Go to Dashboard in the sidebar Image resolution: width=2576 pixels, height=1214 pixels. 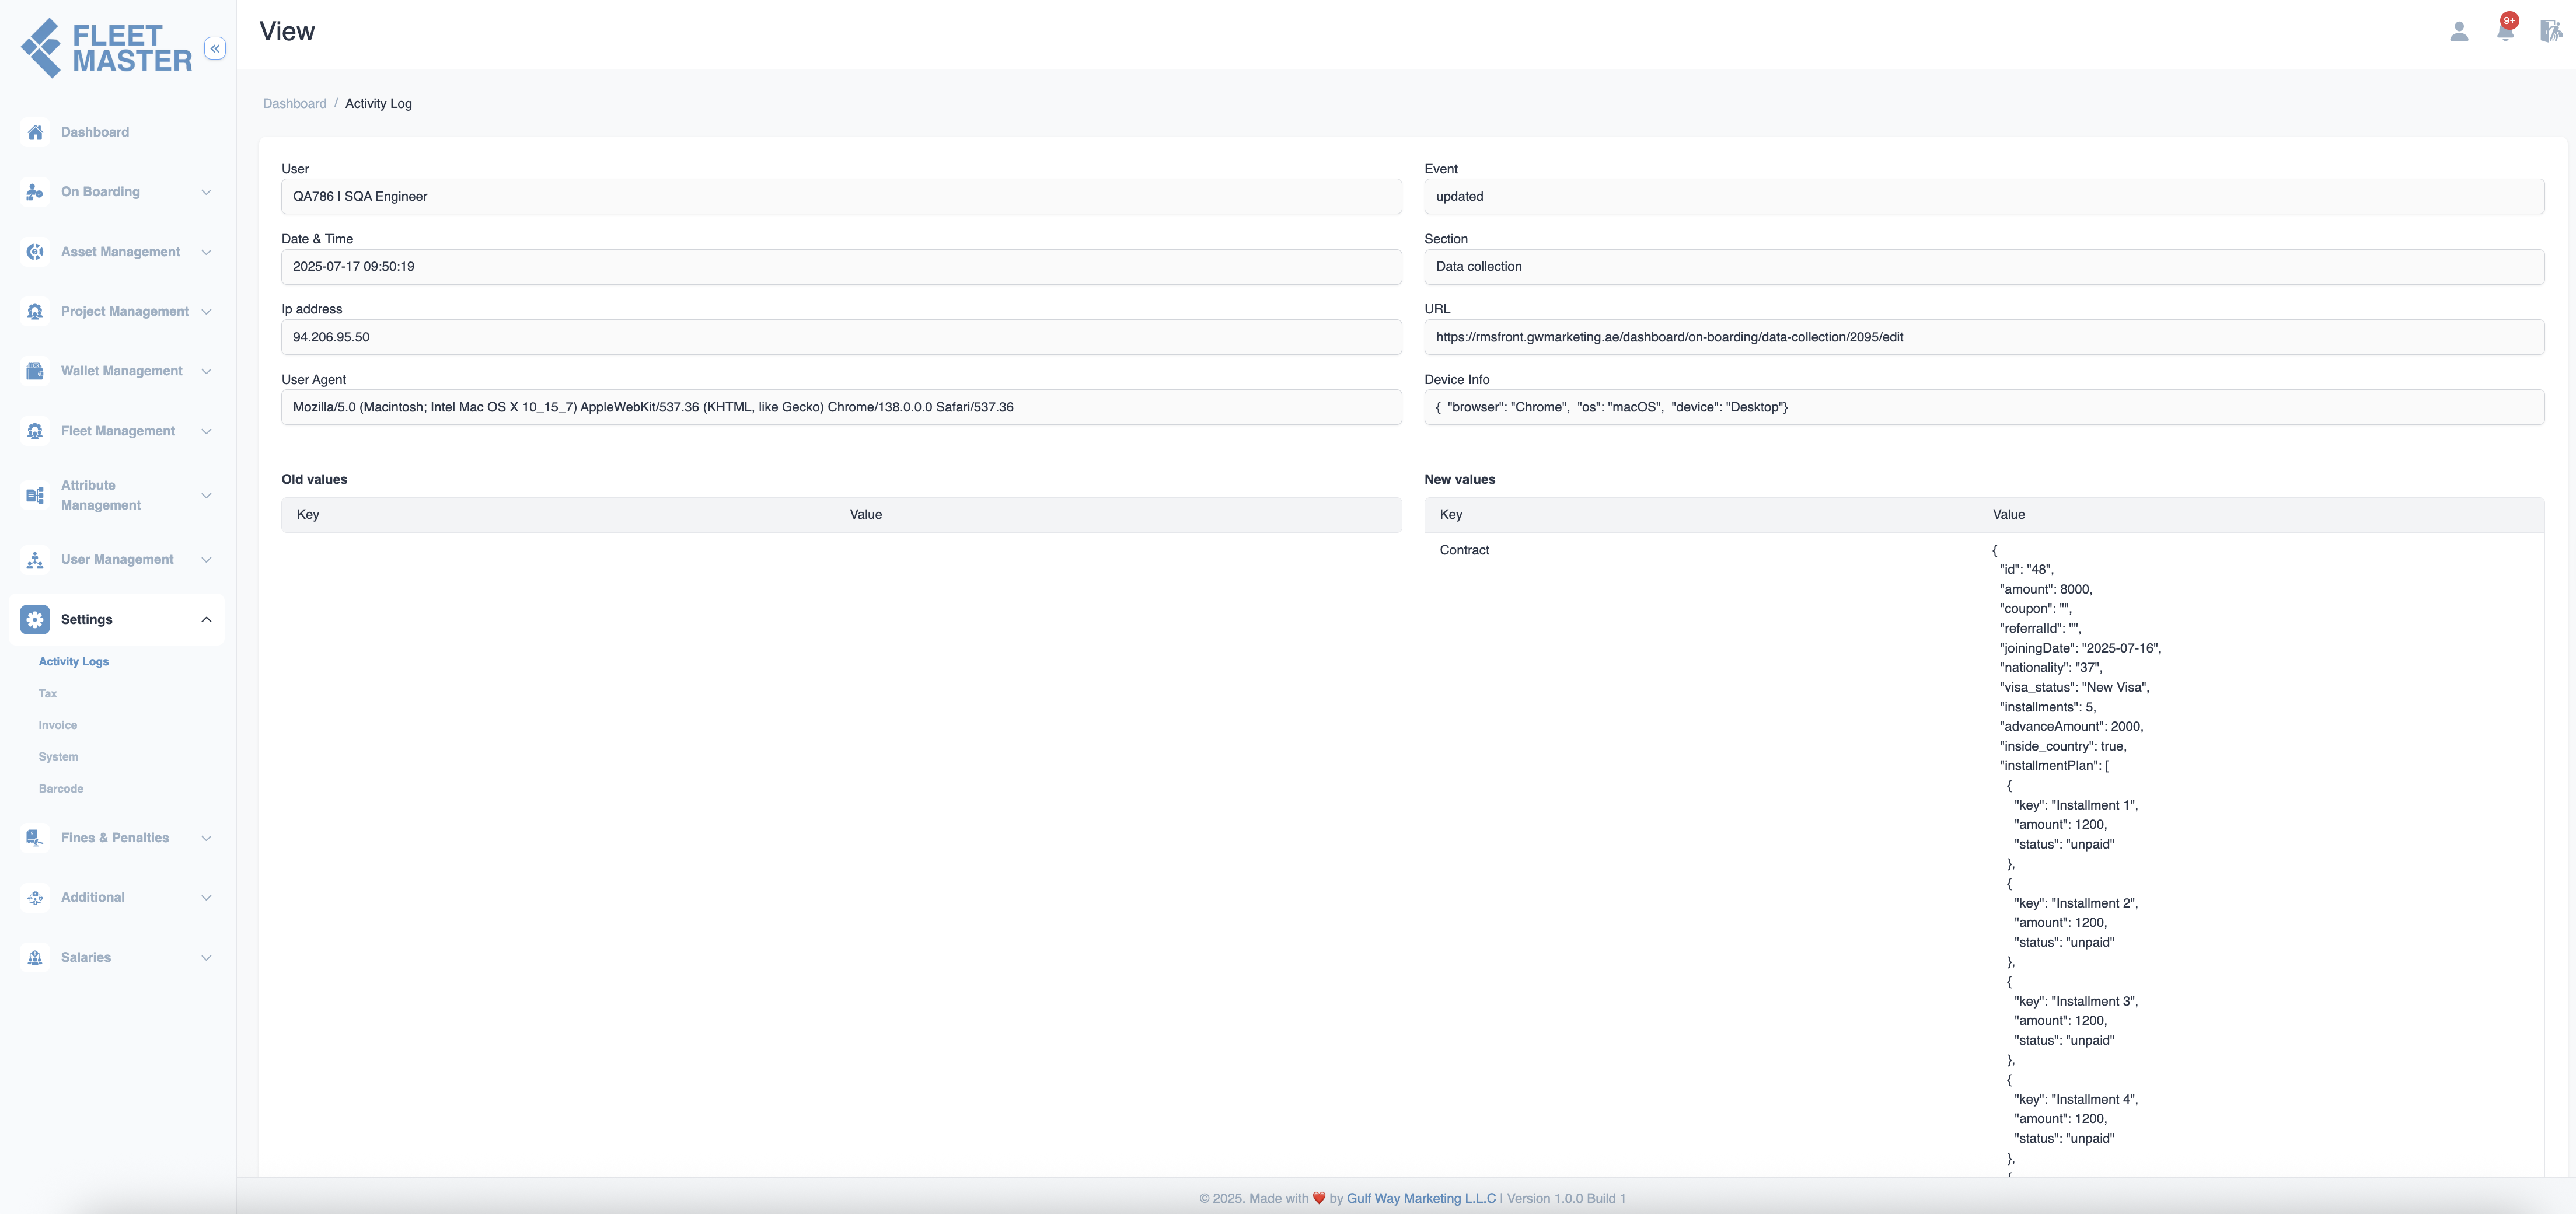95,132
